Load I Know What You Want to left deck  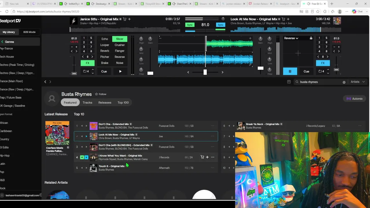tap(82, 157)
